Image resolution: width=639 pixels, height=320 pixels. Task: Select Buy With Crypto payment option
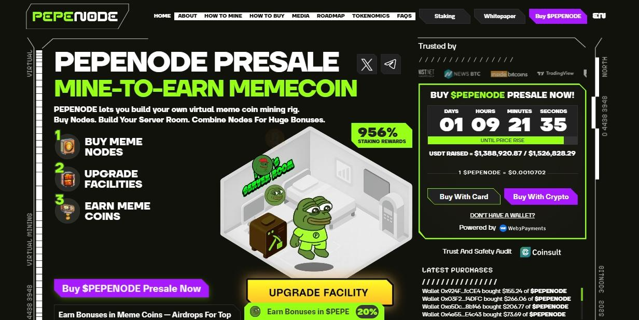(x=541, y=197)
